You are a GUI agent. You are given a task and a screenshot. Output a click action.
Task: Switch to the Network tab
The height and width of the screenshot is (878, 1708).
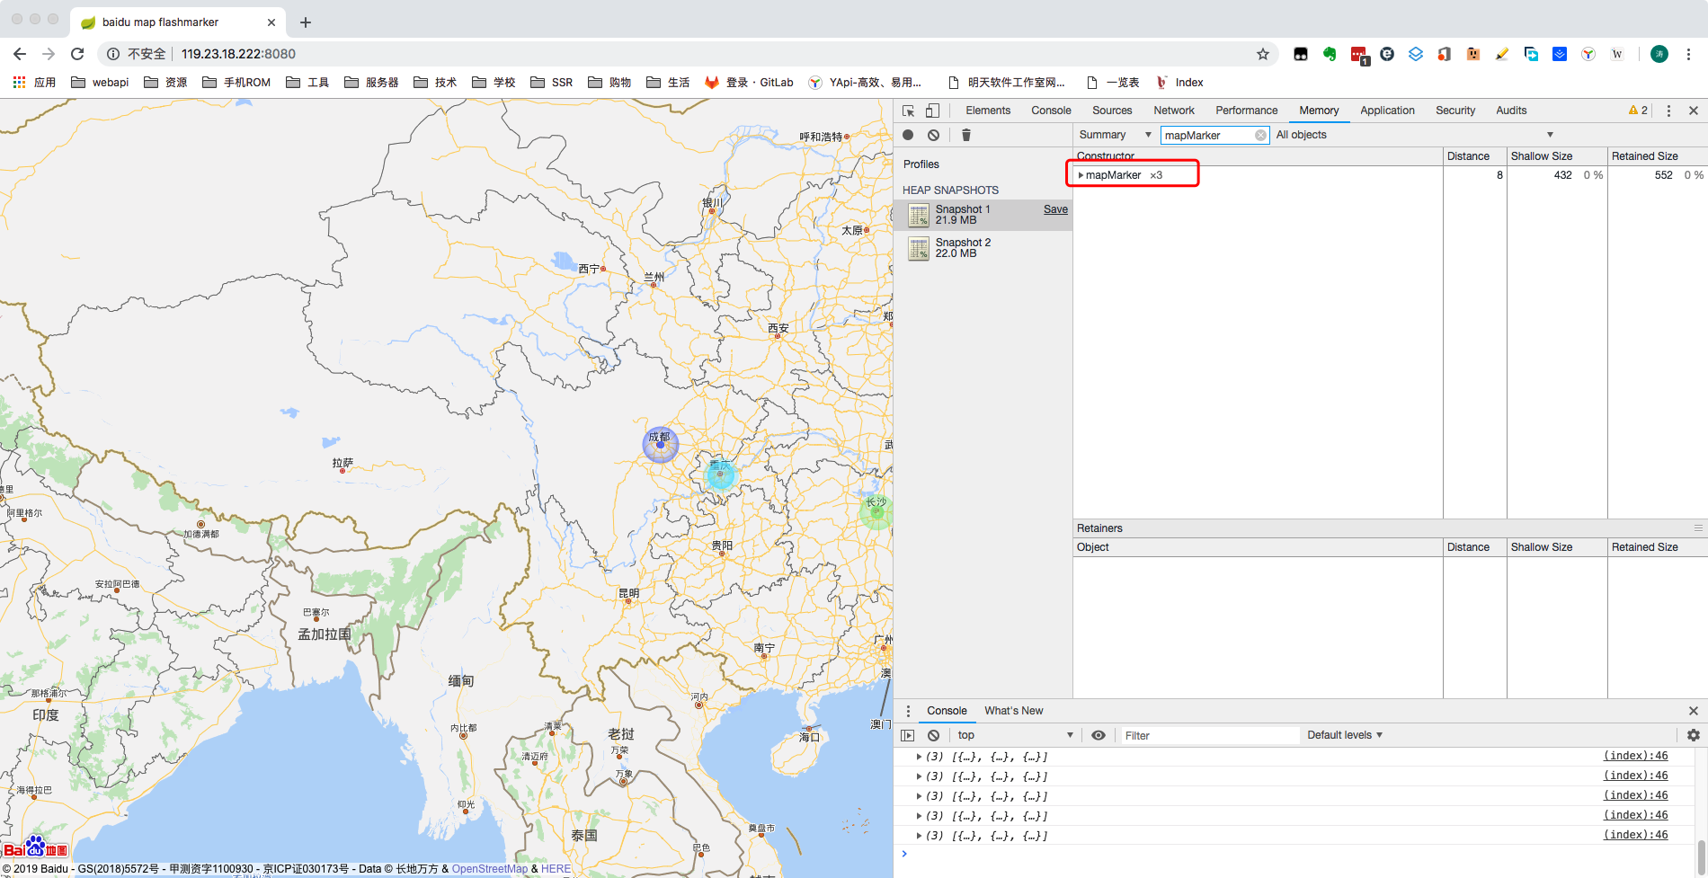(x=1174, y=111)
